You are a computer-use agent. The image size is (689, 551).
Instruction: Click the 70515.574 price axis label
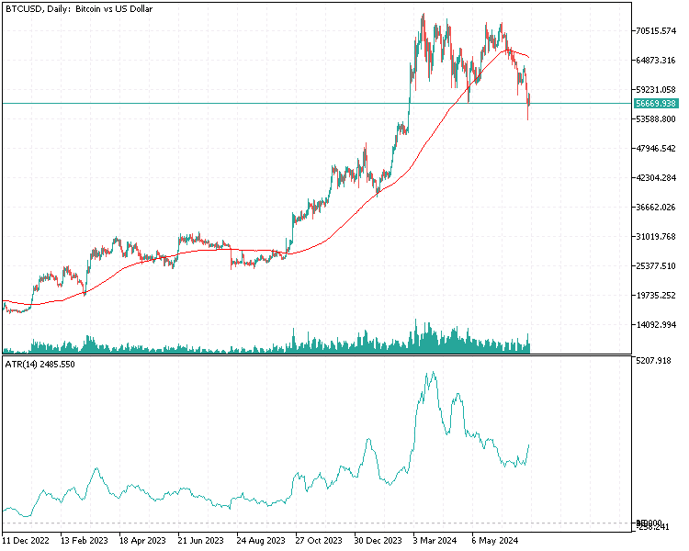tap(656, 31)
